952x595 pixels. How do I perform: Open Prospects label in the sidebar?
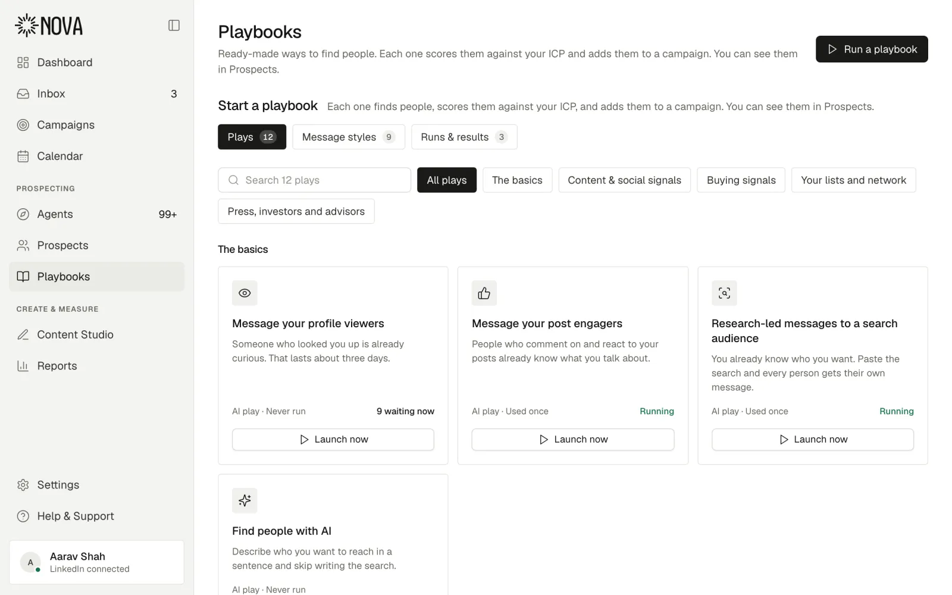click(x=62, y=245)
